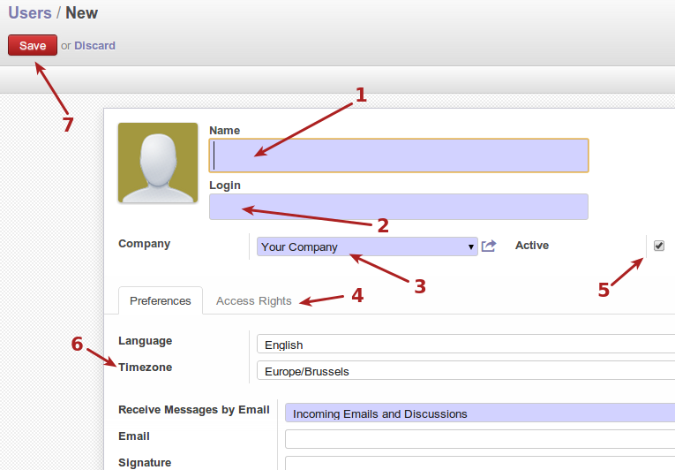Click the Timezone field label

145,367
